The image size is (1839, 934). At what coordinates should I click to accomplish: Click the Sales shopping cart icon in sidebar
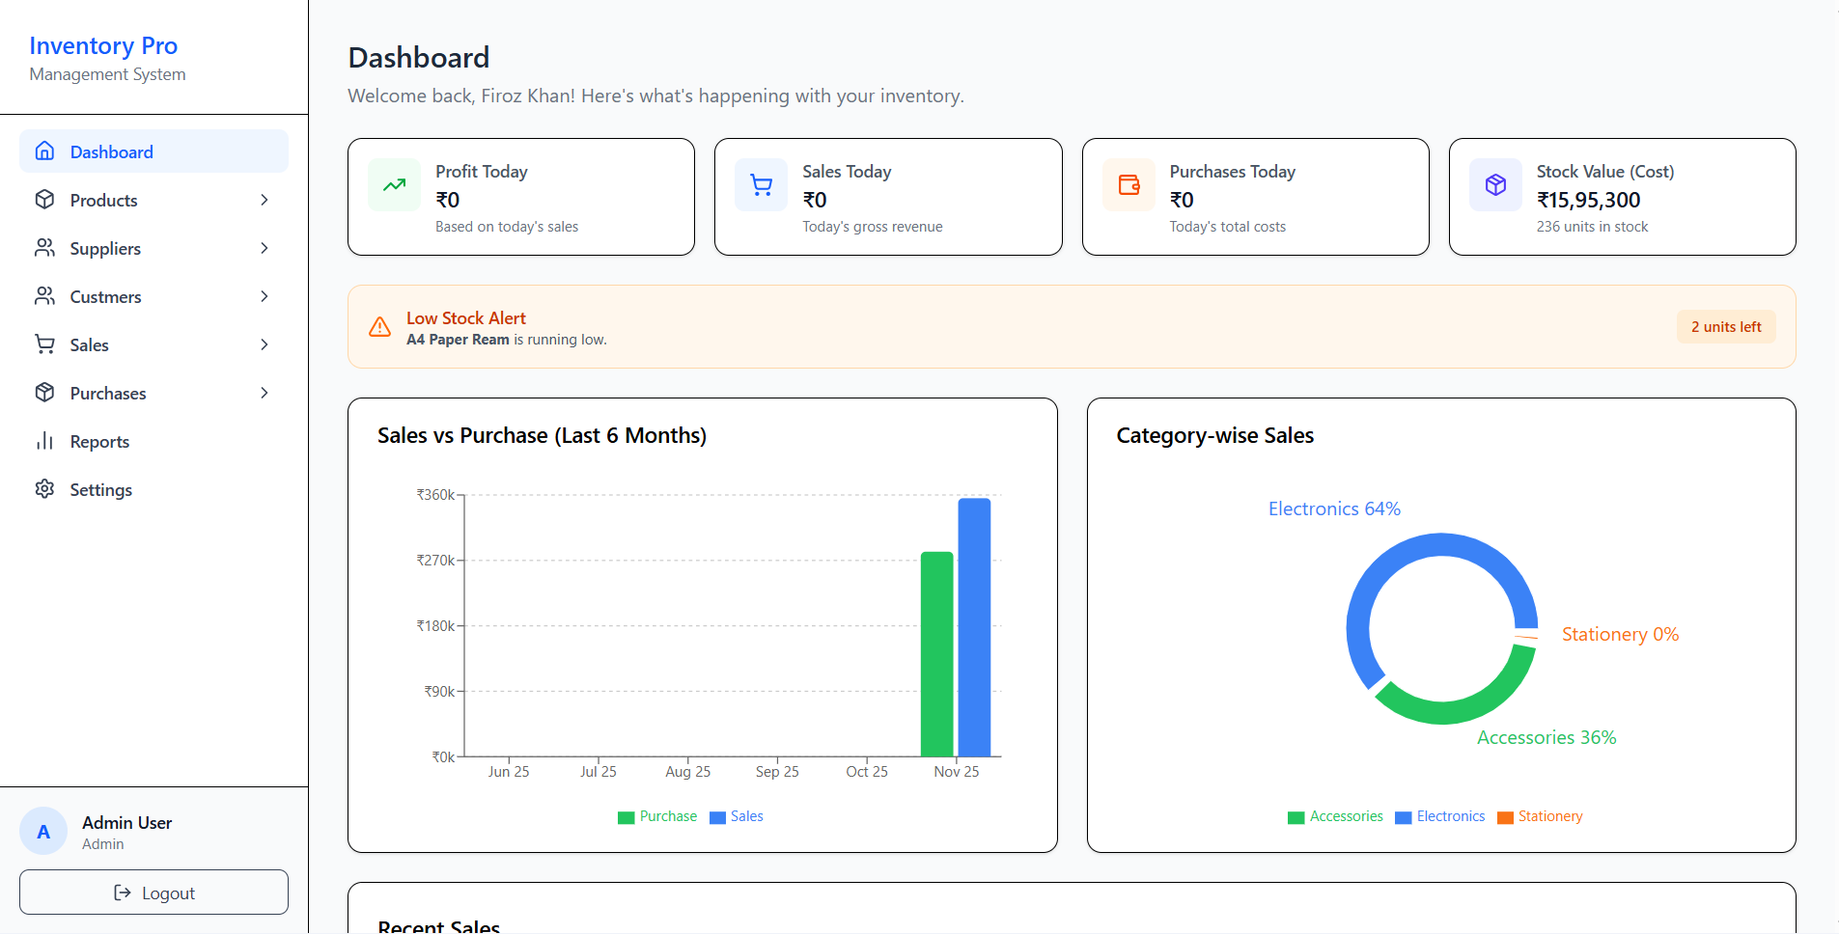click(44, 344)
